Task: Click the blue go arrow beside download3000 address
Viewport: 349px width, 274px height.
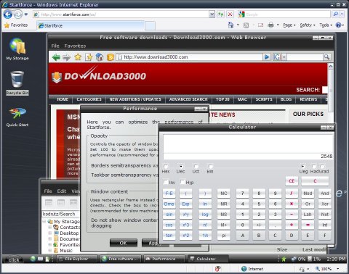Action: 267,57
